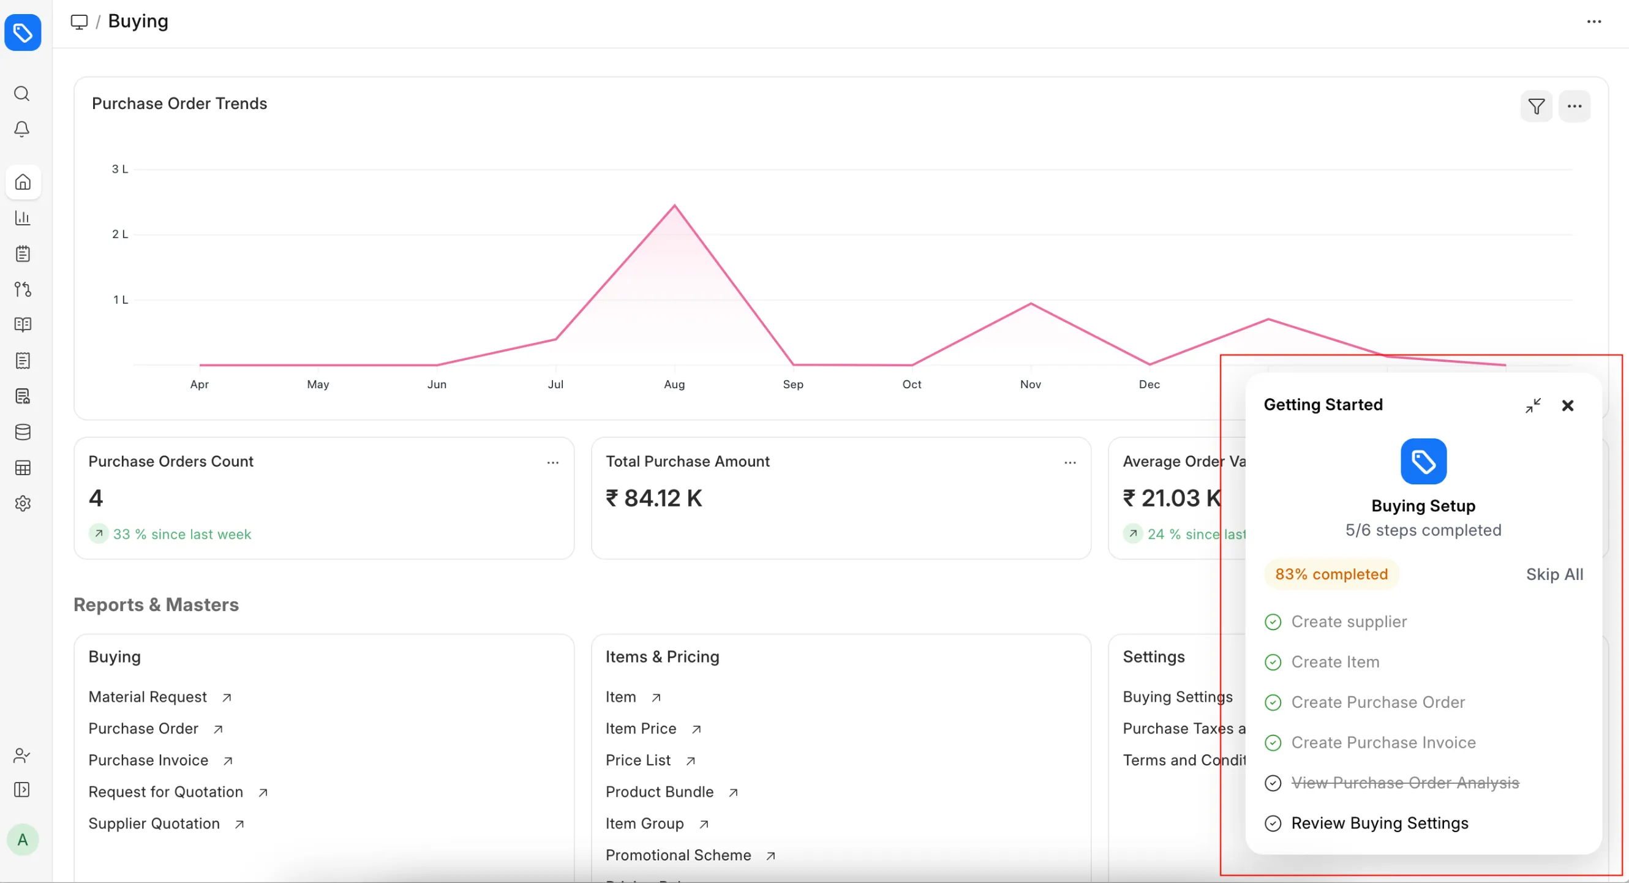1629x883 pixels.
Task: Open Total Purchase Amount card options
Action: pos(1069,462)
